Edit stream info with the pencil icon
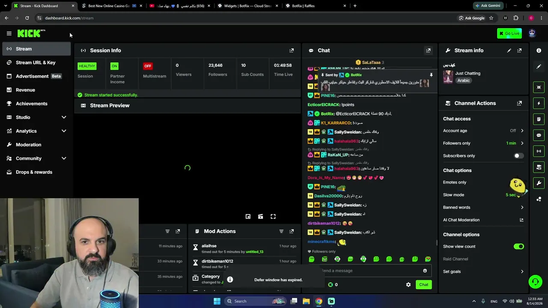Image resolution: width=548 pixels, height=308 pixels. [509, 50]
